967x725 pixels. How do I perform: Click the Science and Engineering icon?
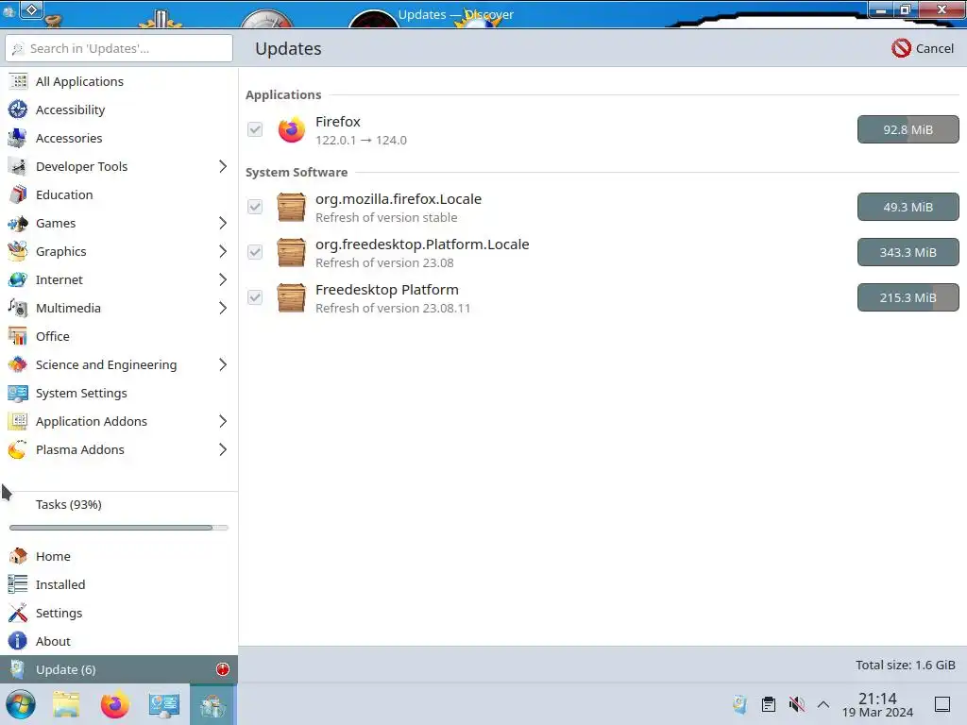(18, 365)
